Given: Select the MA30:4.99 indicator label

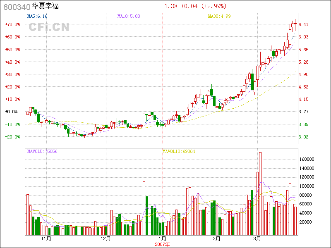Looking at the screenshot, I should pyautogui.click(x=219, y=16).
